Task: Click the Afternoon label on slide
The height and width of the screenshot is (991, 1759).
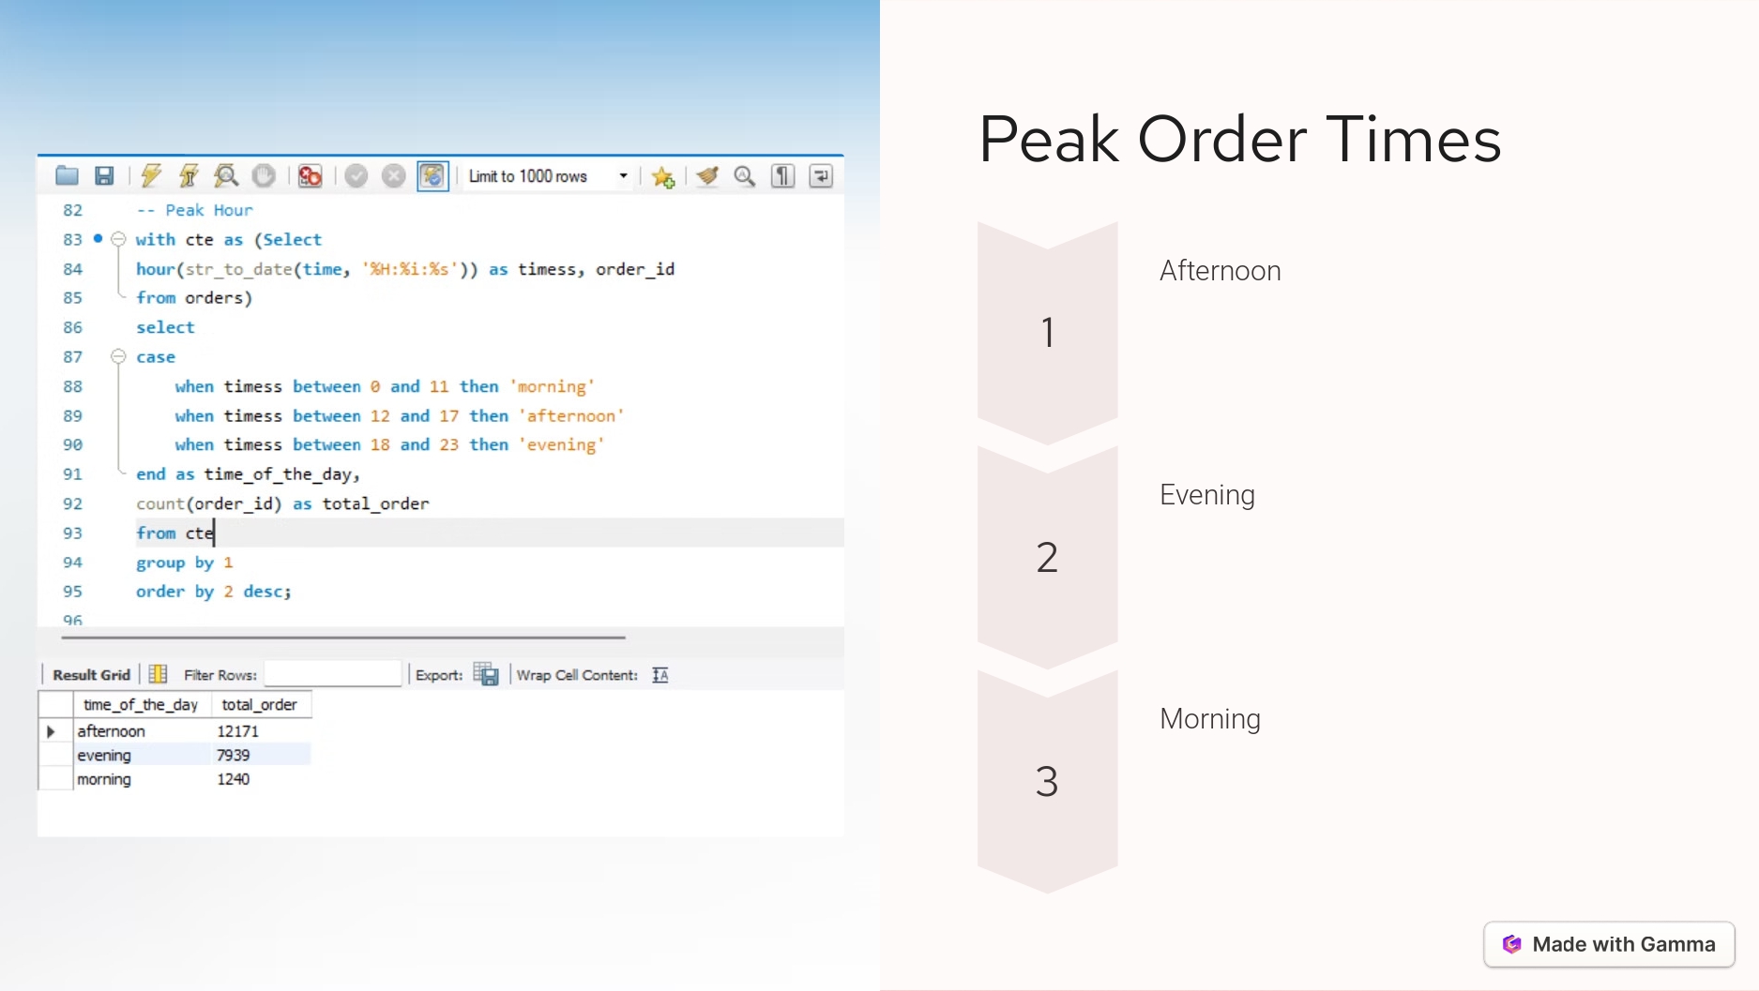Action: (x=1220, y=271)
